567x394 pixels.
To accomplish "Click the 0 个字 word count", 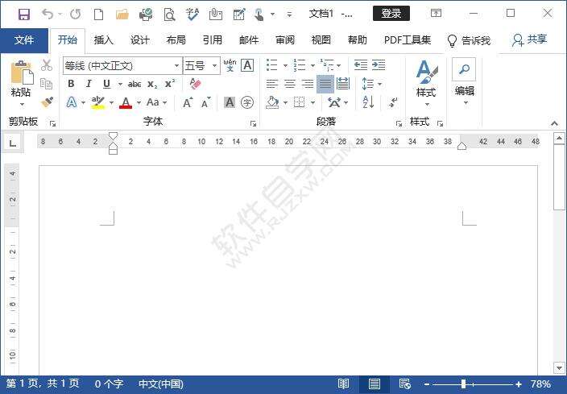I will (109, 384).
